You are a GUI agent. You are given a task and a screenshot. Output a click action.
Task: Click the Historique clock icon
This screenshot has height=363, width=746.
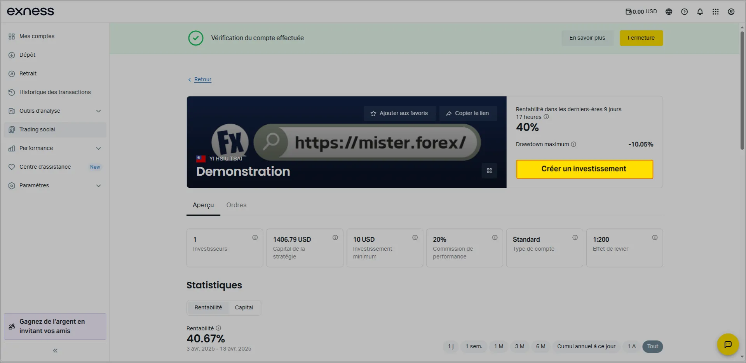12,92
